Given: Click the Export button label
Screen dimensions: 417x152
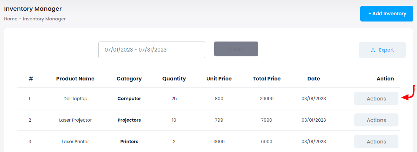Looking at the screenshot, I should 386,50.
